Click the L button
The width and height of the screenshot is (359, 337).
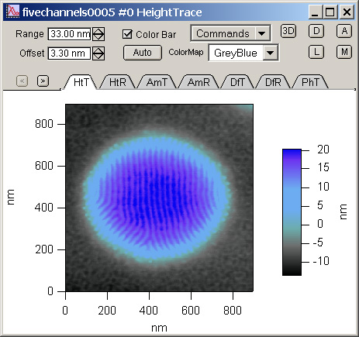tap(316, 52)
